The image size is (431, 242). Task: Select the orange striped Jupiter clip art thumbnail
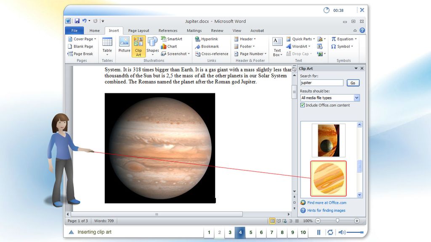click(328, 179)
